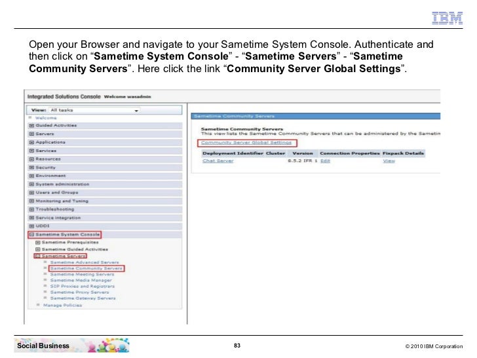
Task: Click Community Server Global Settings link
Action: pyautogui.click(x=246, y=142)
